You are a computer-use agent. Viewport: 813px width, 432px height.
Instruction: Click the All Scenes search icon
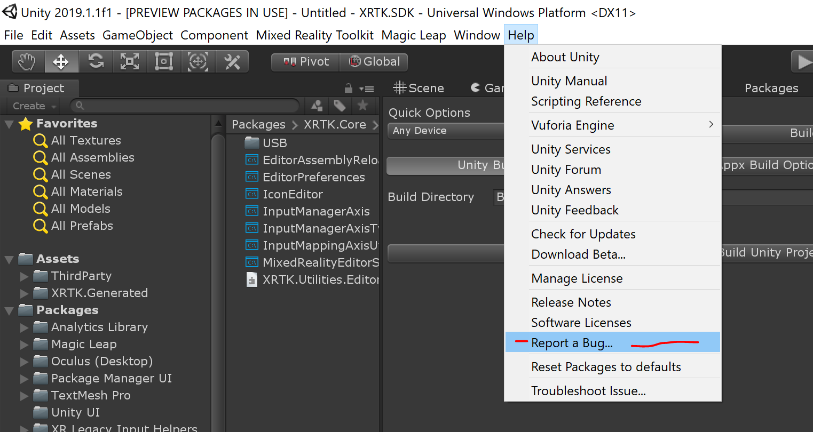(x=40, y=175)
